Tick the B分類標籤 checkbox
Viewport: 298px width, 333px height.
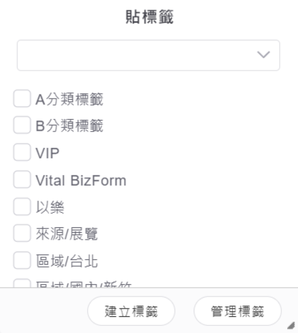(x=21, y=126)
